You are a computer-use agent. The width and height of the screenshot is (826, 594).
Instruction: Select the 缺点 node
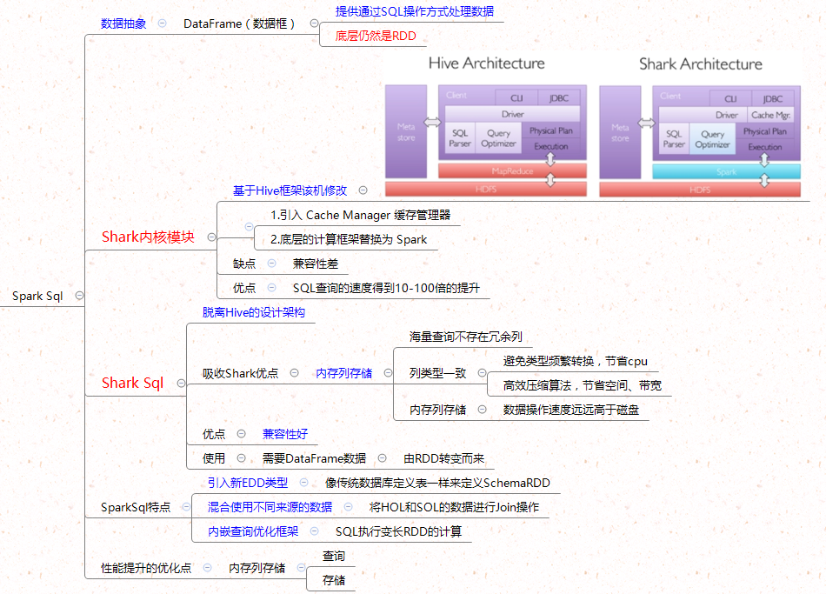pos(244,264)
